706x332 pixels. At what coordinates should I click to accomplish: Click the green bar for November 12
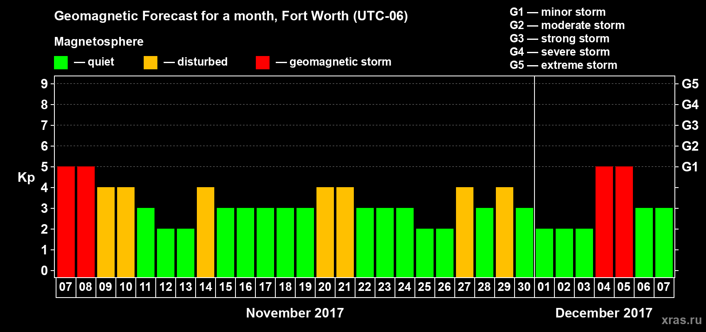[x=166, y=253]
